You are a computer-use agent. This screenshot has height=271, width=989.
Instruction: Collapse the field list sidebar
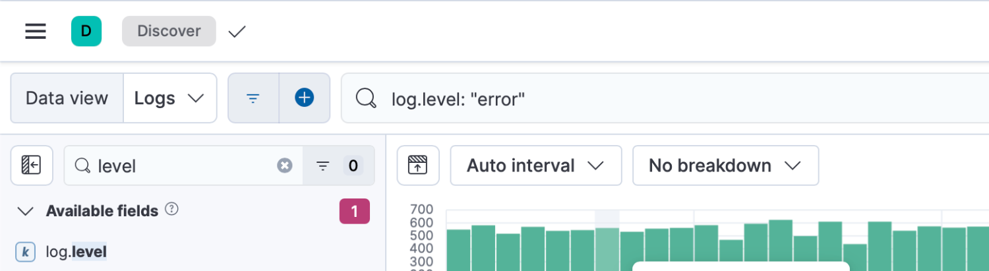32,166
